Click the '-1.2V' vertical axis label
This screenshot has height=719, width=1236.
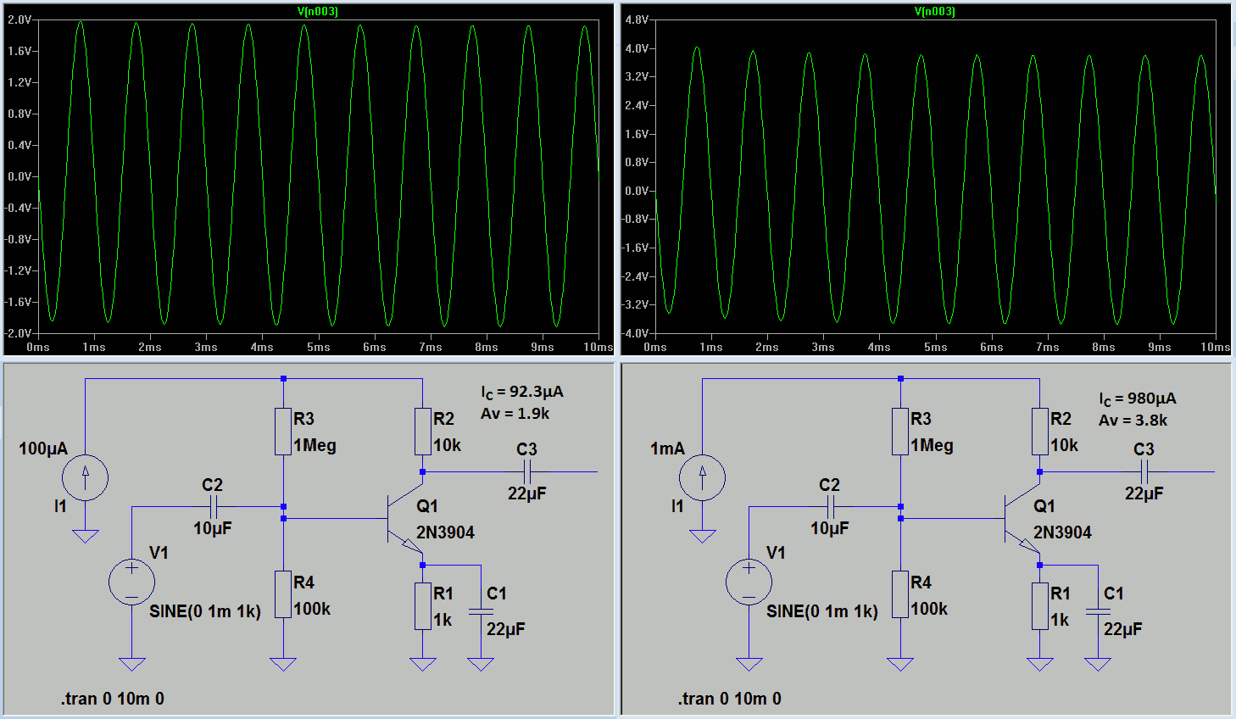pos(18,270)
